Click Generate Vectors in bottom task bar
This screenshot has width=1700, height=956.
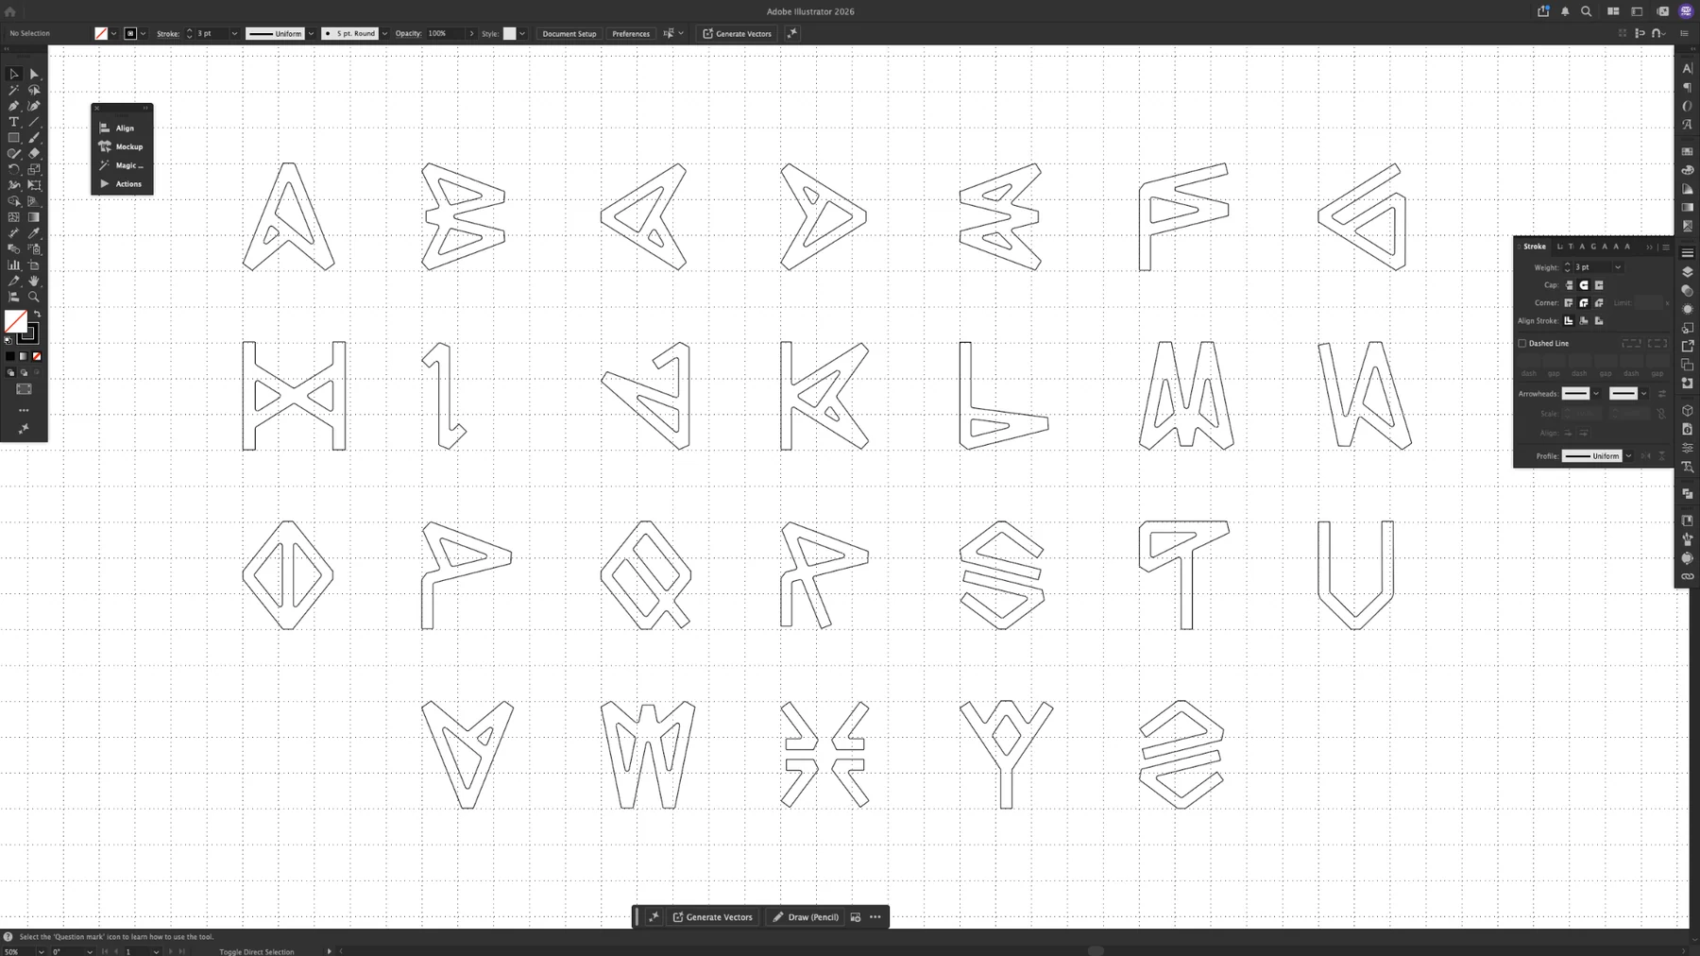713,917
